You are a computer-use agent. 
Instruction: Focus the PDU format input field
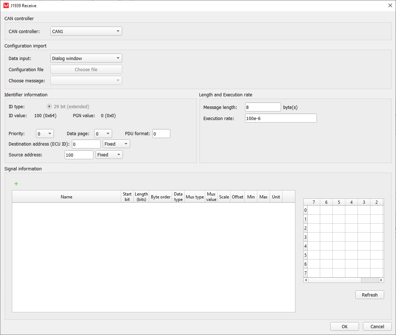pos(161,134)
